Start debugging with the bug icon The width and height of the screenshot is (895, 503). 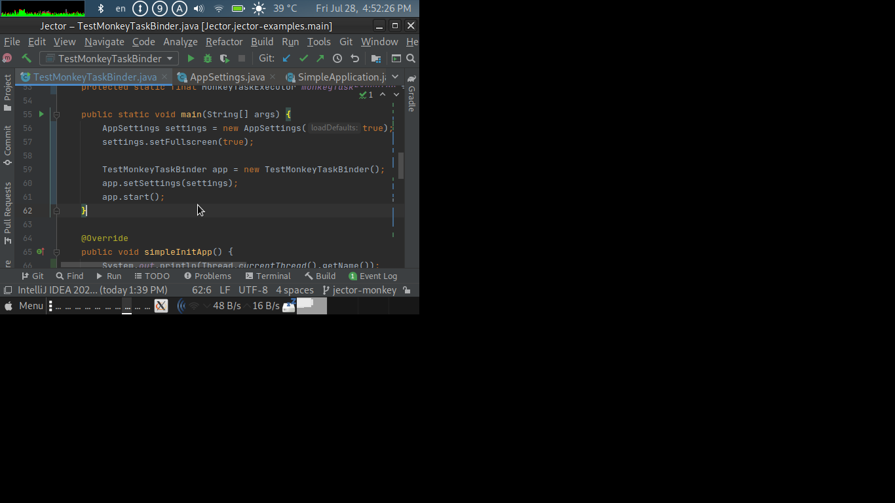pyautogui.click(x=208, y=58)
